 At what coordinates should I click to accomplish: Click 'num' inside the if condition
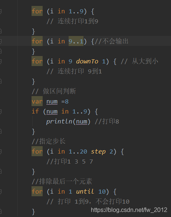[x=52, y=112]
